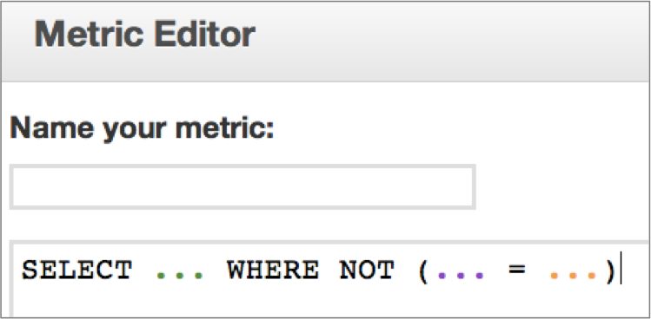Click the word "metric:" in the label
Viewport: 651px width, 319px height.
(224, 130)
